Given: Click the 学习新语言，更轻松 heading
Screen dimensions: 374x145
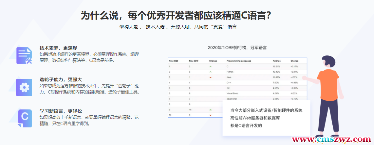Looking at the screenshot, I should 61,111.
